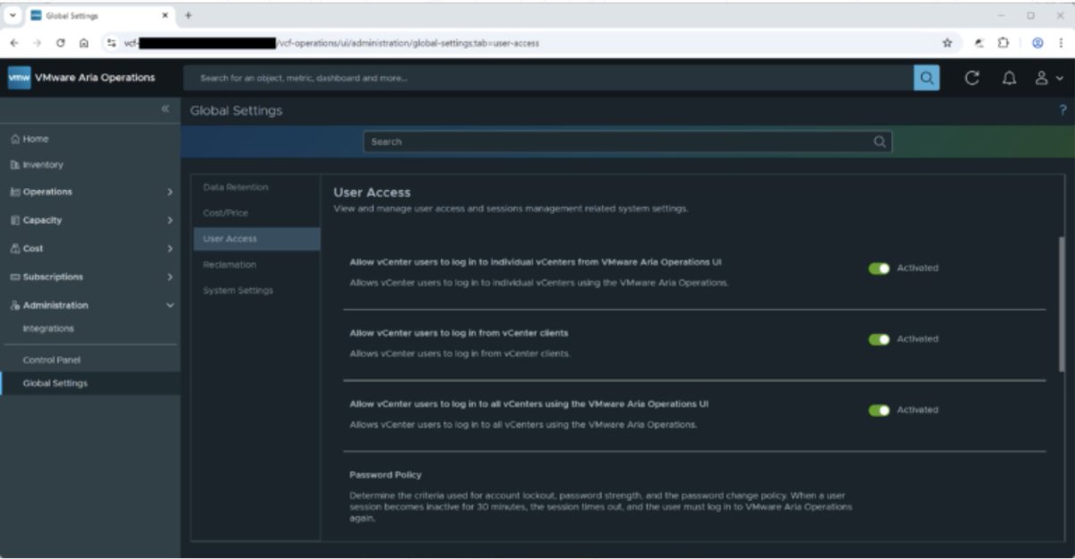Image resolution: width=1075 pixels, height=559 pixels.
Task: Collapse the left navigation with double chevron
Action: [165, 108]
